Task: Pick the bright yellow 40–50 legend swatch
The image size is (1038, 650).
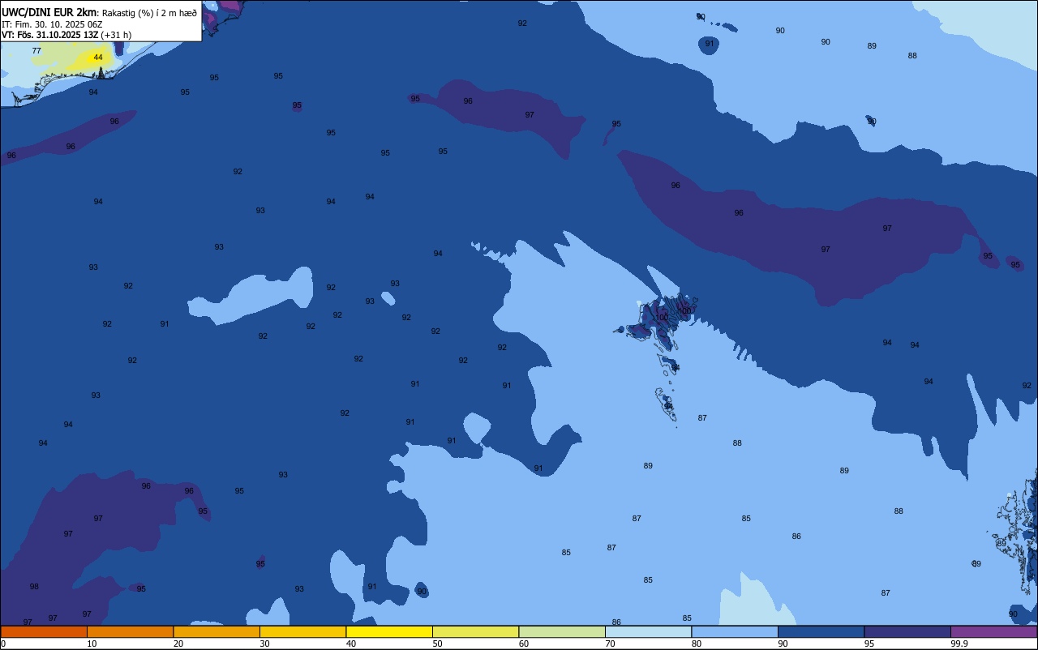Action: [389, 631]
